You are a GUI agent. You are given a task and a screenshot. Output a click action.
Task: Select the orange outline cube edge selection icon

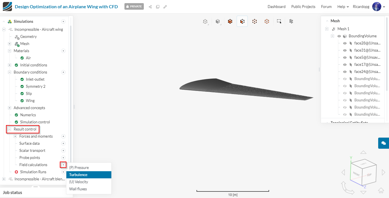click(267, 21)
